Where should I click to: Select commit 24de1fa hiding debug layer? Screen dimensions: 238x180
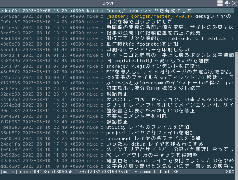117,144
